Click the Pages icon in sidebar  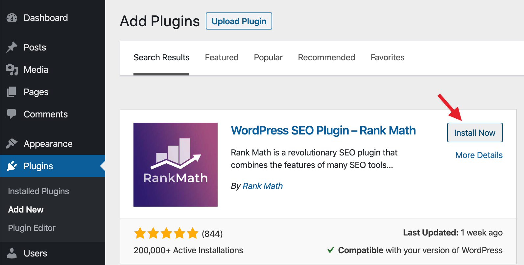12,92
